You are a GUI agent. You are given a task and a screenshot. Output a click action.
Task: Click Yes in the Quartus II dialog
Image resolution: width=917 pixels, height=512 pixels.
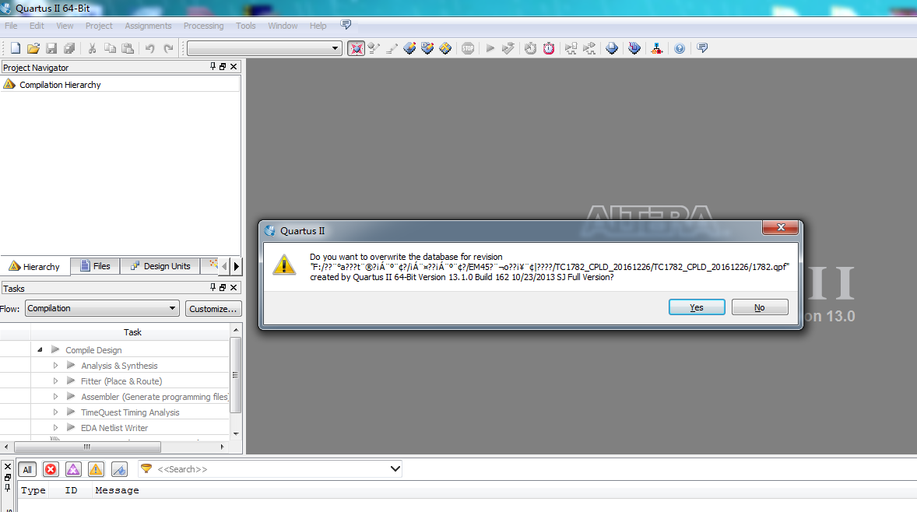pyautogui.click(x=697, y=307)
